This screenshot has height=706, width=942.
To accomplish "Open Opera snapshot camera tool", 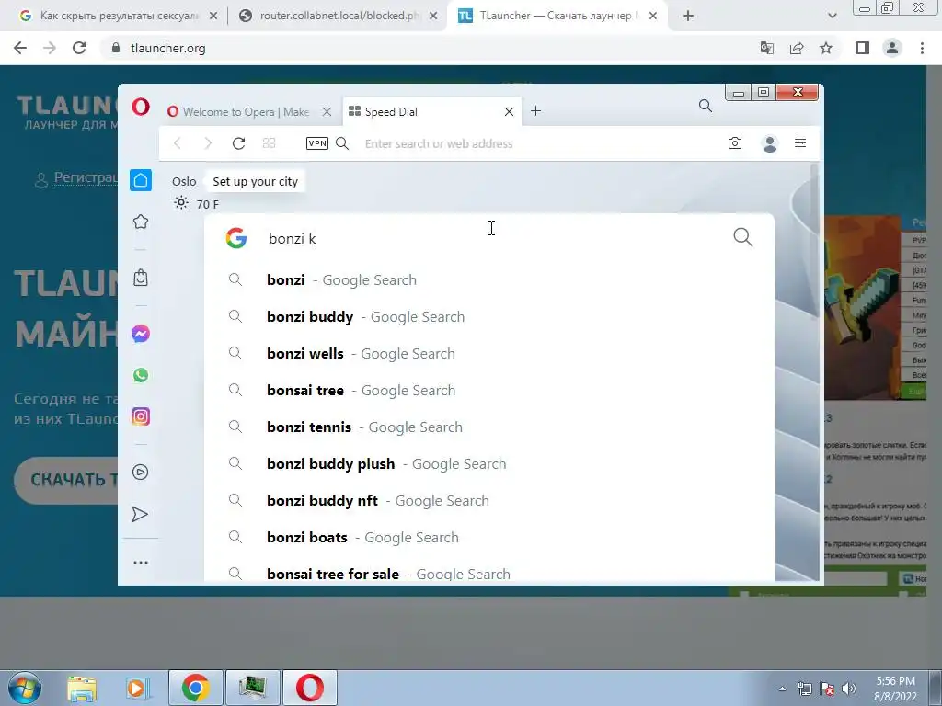I will click(x=735, y=143).
